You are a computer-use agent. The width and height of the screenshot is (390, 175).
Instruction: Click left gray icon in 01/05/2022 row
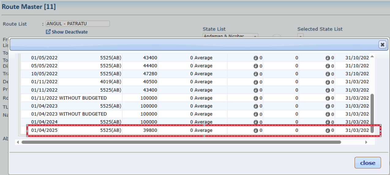click(256, 58)
